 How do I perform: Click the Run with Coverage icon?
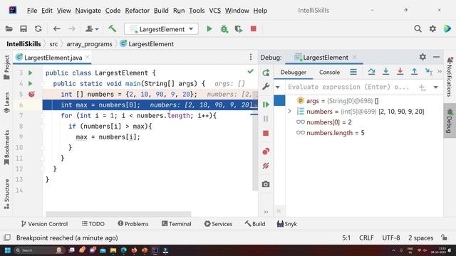(239, 28)
